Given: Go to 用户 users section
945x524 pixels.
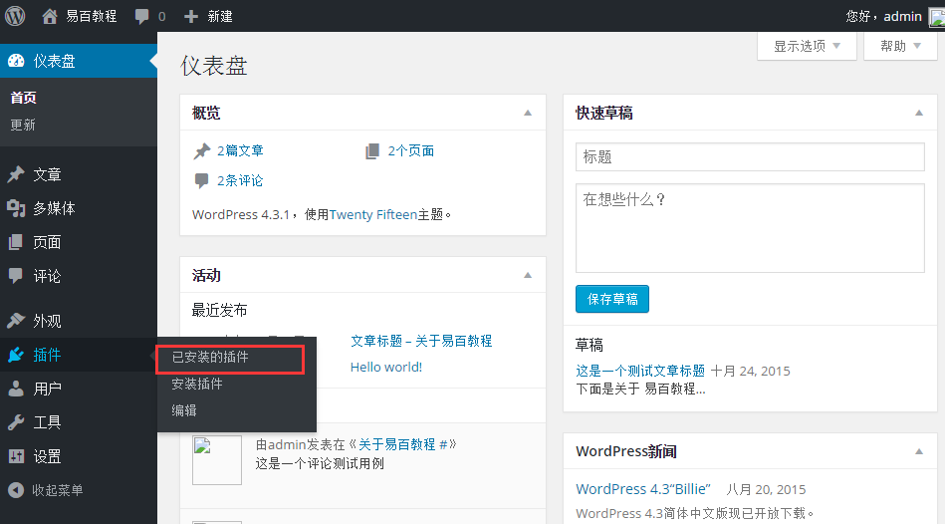Looking at the screenshot, I should coord(47,389).
